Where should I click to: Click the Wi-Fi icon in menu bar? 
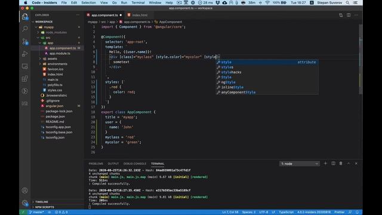pos(267,2)
